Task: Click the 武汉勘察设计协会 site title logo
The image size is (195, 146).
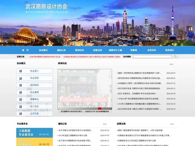Action: coord(46,6)
